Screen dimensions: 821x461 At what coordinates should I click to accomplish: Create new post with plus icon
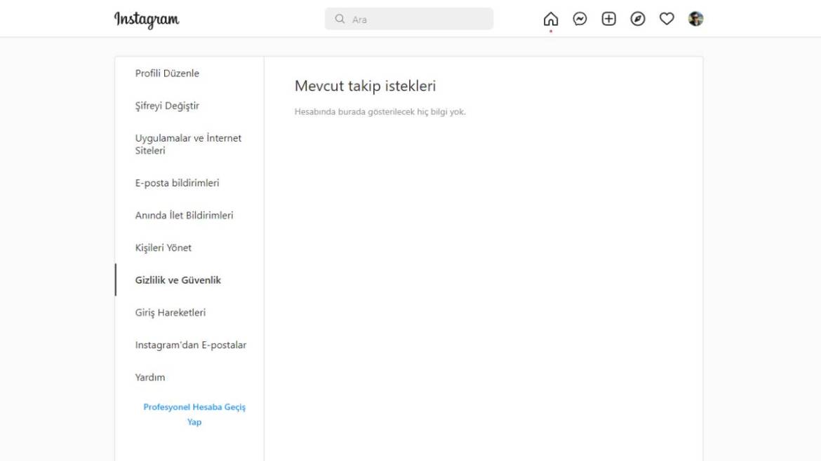coord(608,19)
